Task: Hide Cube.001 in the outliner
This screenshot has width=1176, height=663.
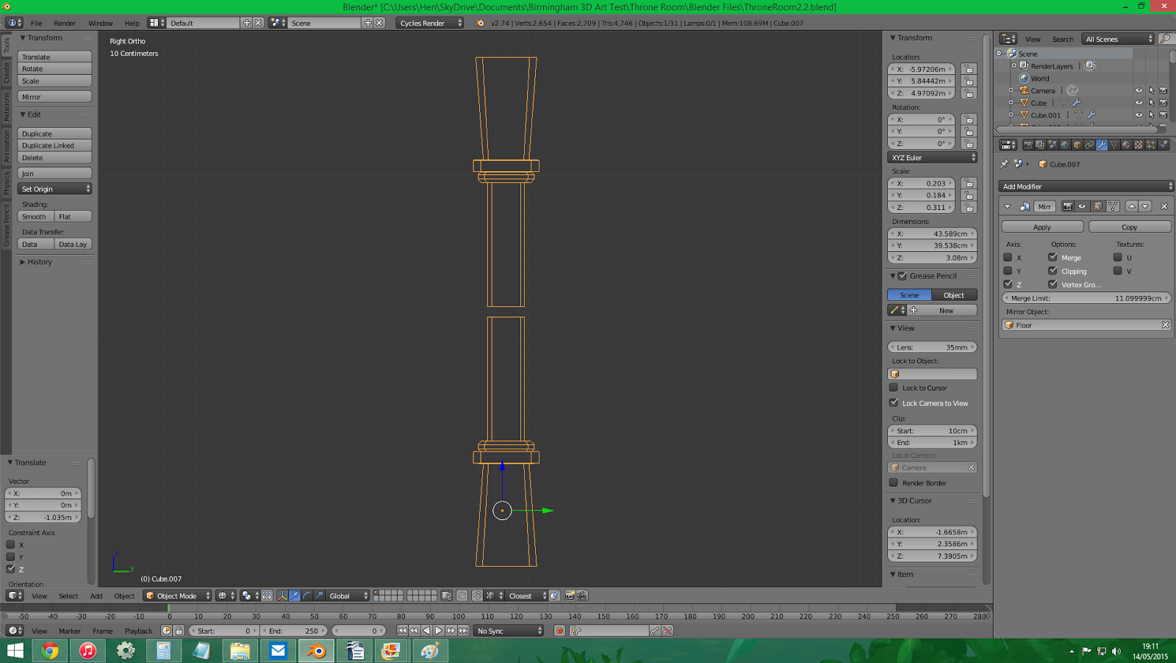Action: pos(1139,115)
